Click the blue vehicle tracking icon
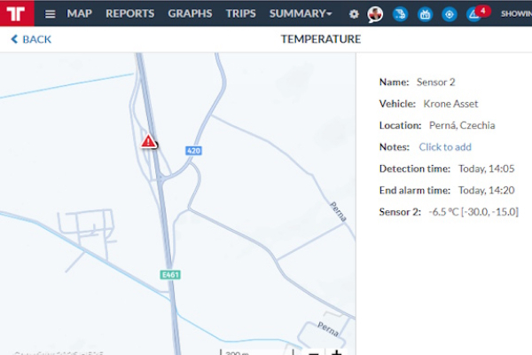532x355 pixels. (400, 14)
